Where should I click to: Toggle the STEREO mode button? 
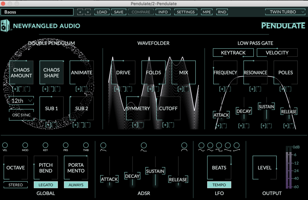[16, 185]
